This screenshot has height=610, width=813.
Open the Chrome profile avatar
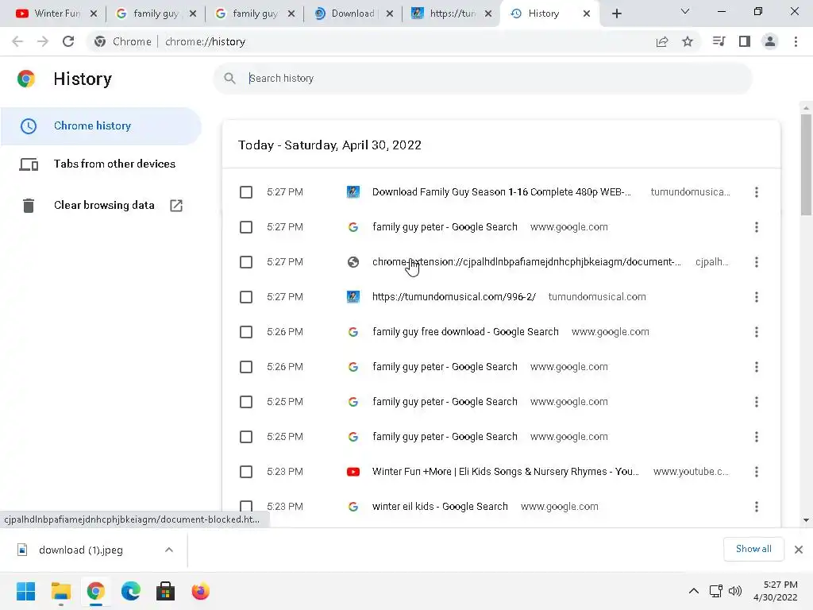point(770,41)
